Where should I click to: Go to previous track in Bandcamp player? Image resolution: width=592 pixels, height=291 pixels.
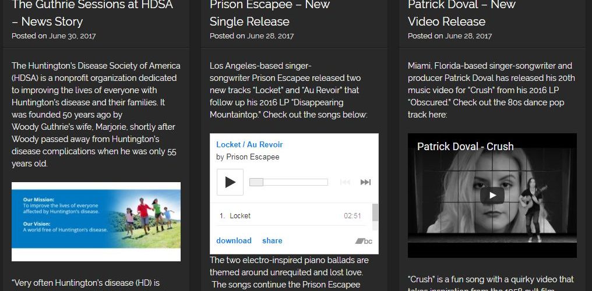click(345, 182)
